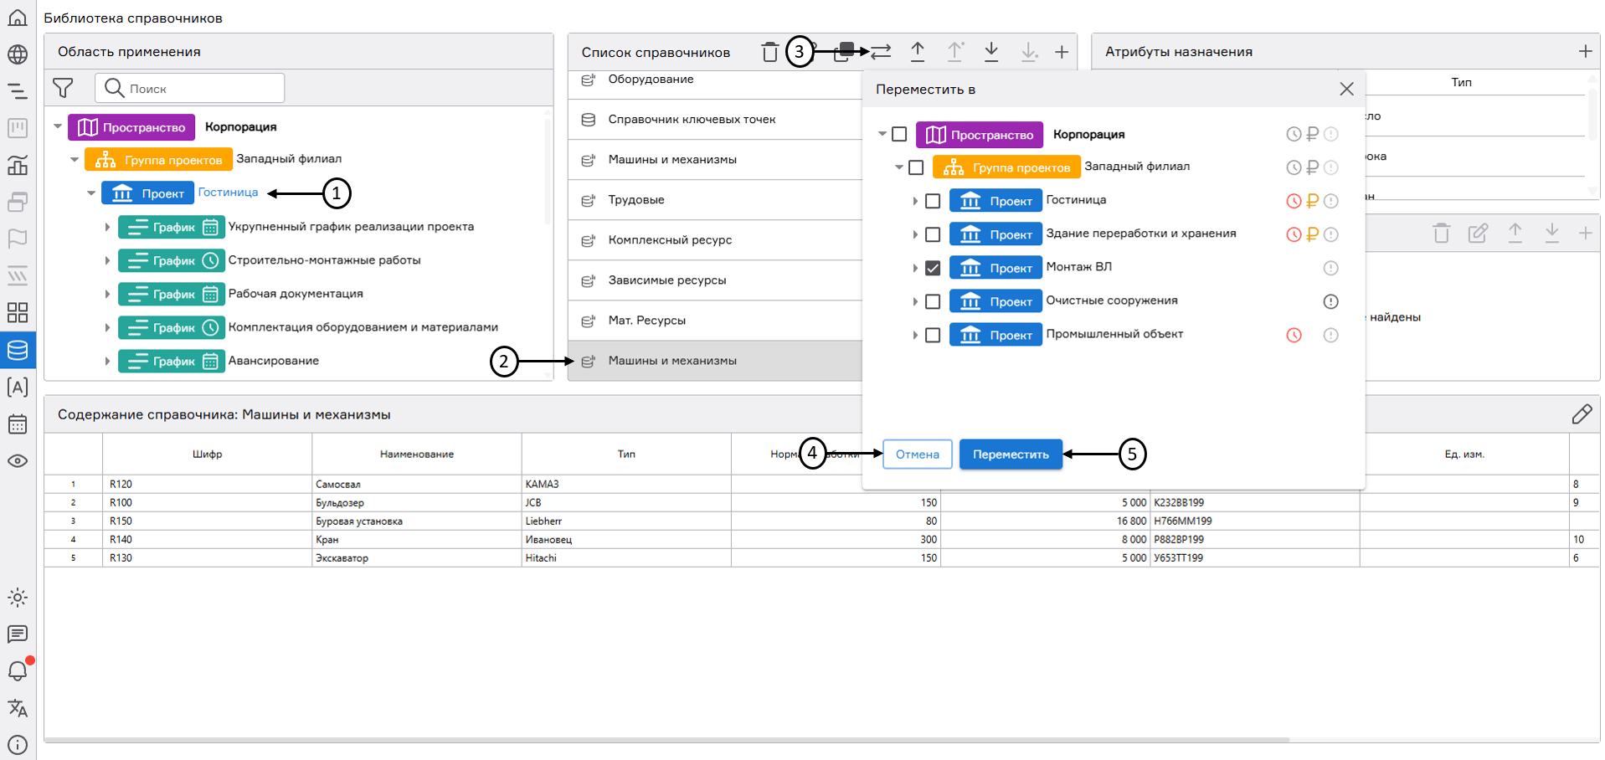Image resolution: width=1605 pixels, height=760 pixels.
Task: Open notifications bell in sidebar
Action: click(x=18, y=671)
